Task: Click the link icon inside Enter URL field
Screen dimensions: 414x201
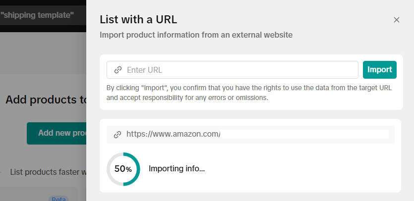Action: pos(118,70)
